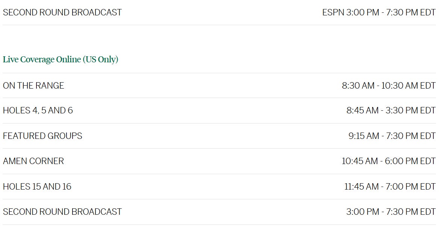The image size is (442, 226).
Task: Click the bottom row's 3:00 PM - 7:30 PM time
Action: [x=391, y=212]
